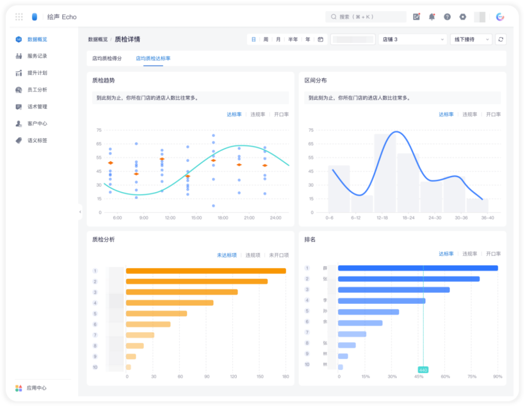Viewport: 525px width, 407px height.
Task: Refresh data with the reload icon
Action: pyautogui.click(x=501, y=39)
